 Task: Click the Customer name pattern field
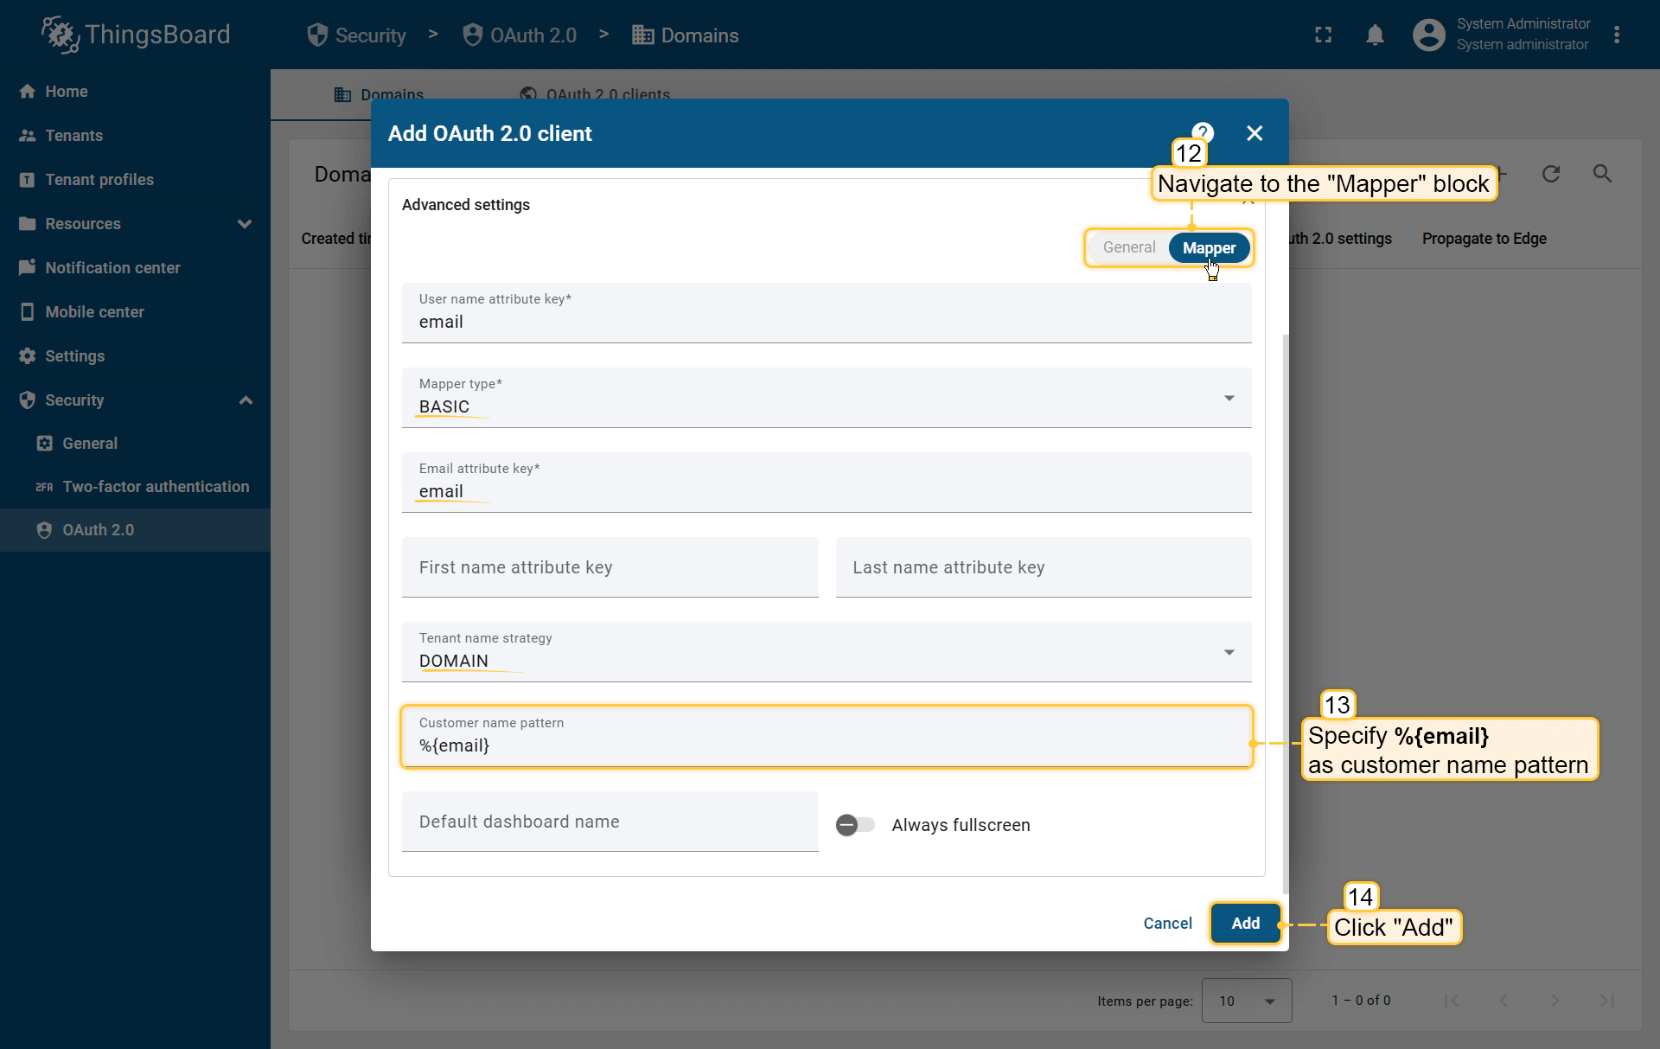tap(826, 745)
